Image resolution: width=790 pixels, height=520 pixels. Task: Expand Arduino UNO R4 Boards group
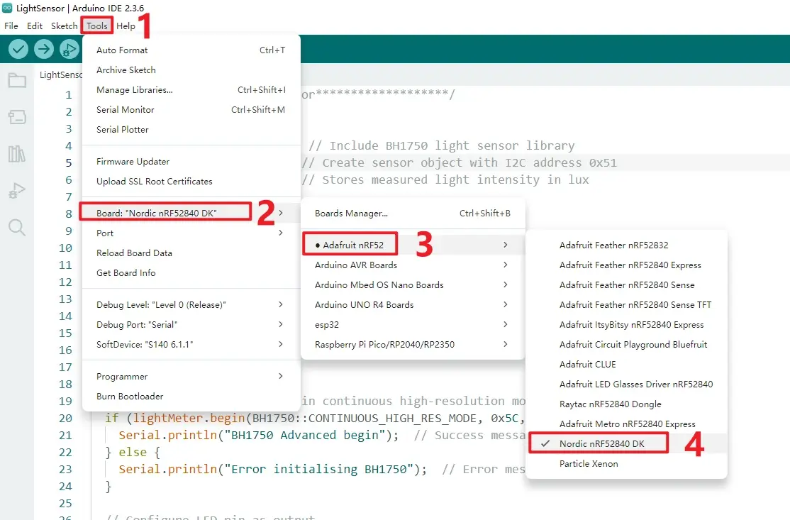tap(413, 305)
